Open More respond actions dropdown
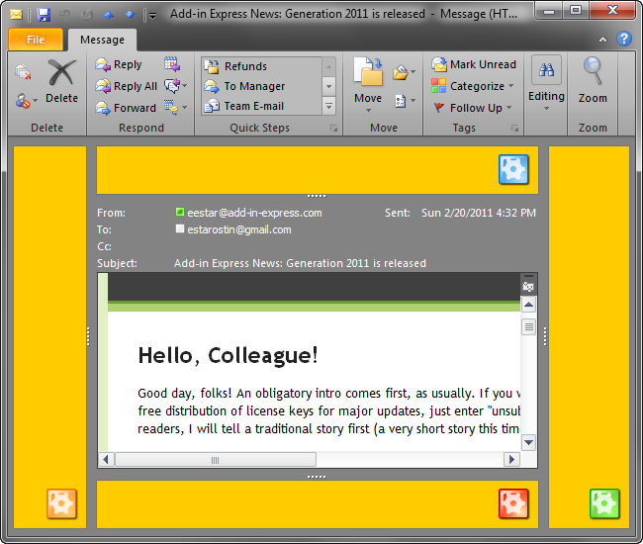 175,108
